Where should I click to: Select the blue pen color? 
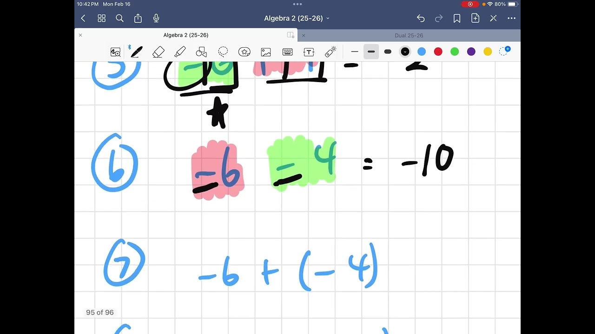coord(422,51)
